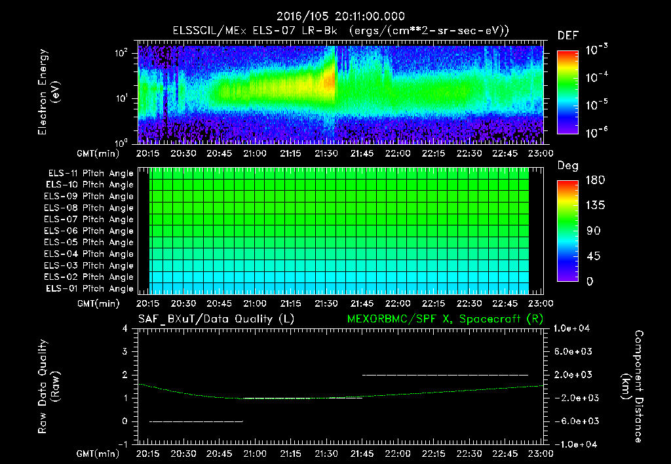
Task: Click the 22:00 marker under the pitch angle panel
Action: pos(398,303)
